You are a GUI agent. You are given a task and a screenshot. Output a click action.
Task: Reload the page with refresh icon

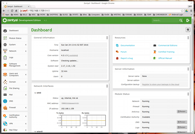coord(12,11)
